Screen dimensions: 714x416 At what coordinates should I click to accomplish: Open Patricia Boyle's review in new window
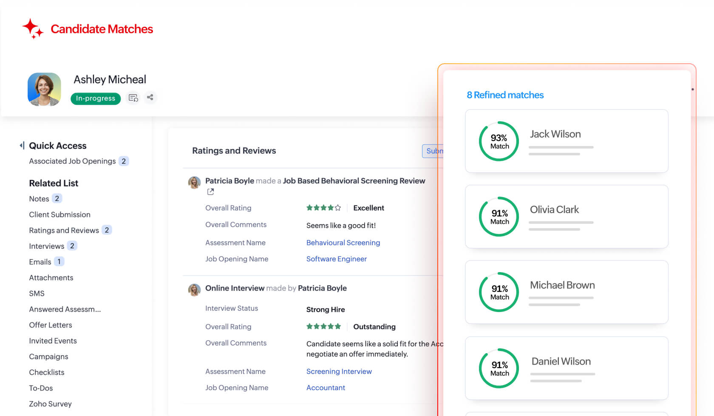tap(210, 192)
